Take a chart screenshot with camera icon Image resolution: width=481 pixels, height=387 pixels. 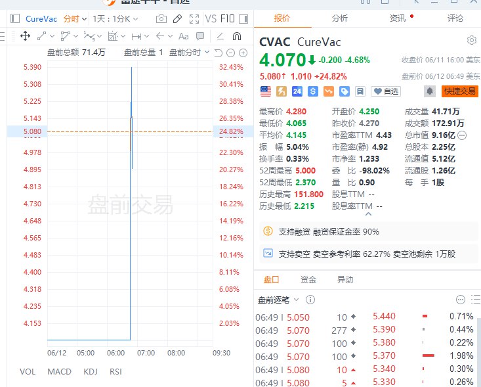[161, 19]
